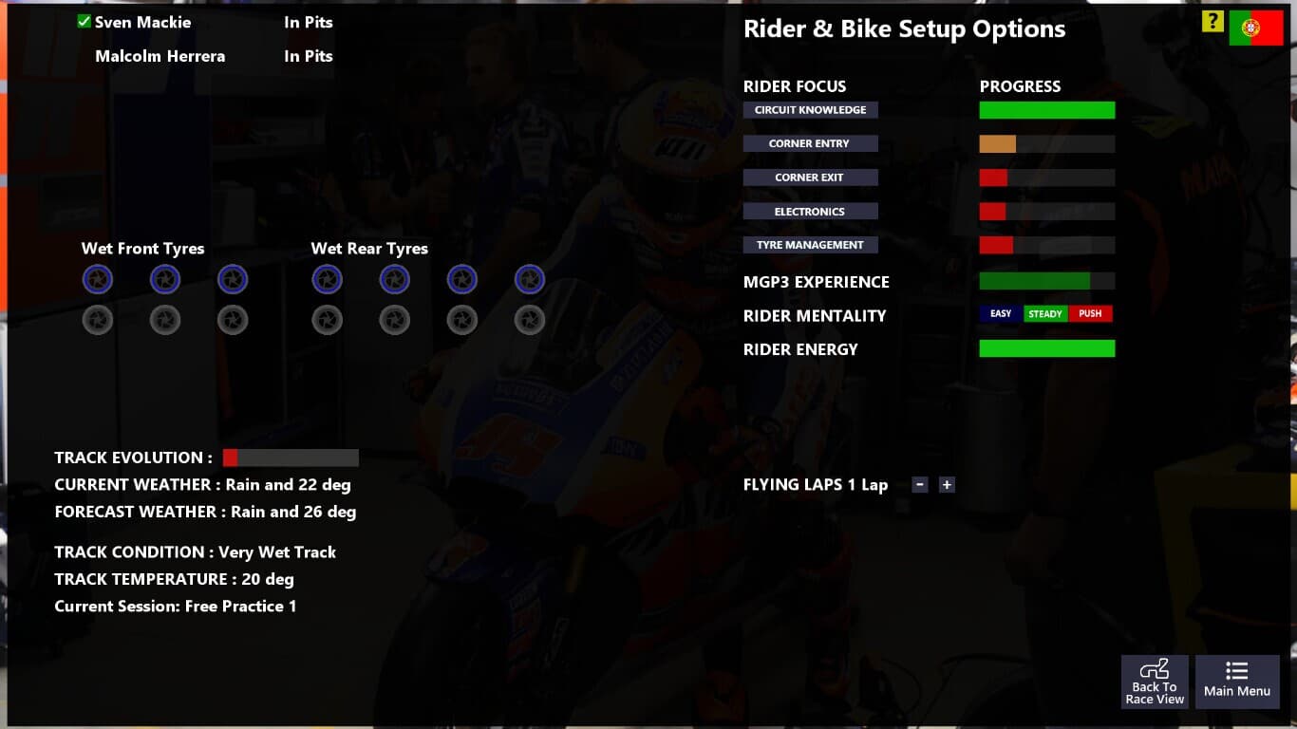This screenshot has height=729, width=1297.
Task: Set rider mentality to Steady
Action: click(1045, 313)
